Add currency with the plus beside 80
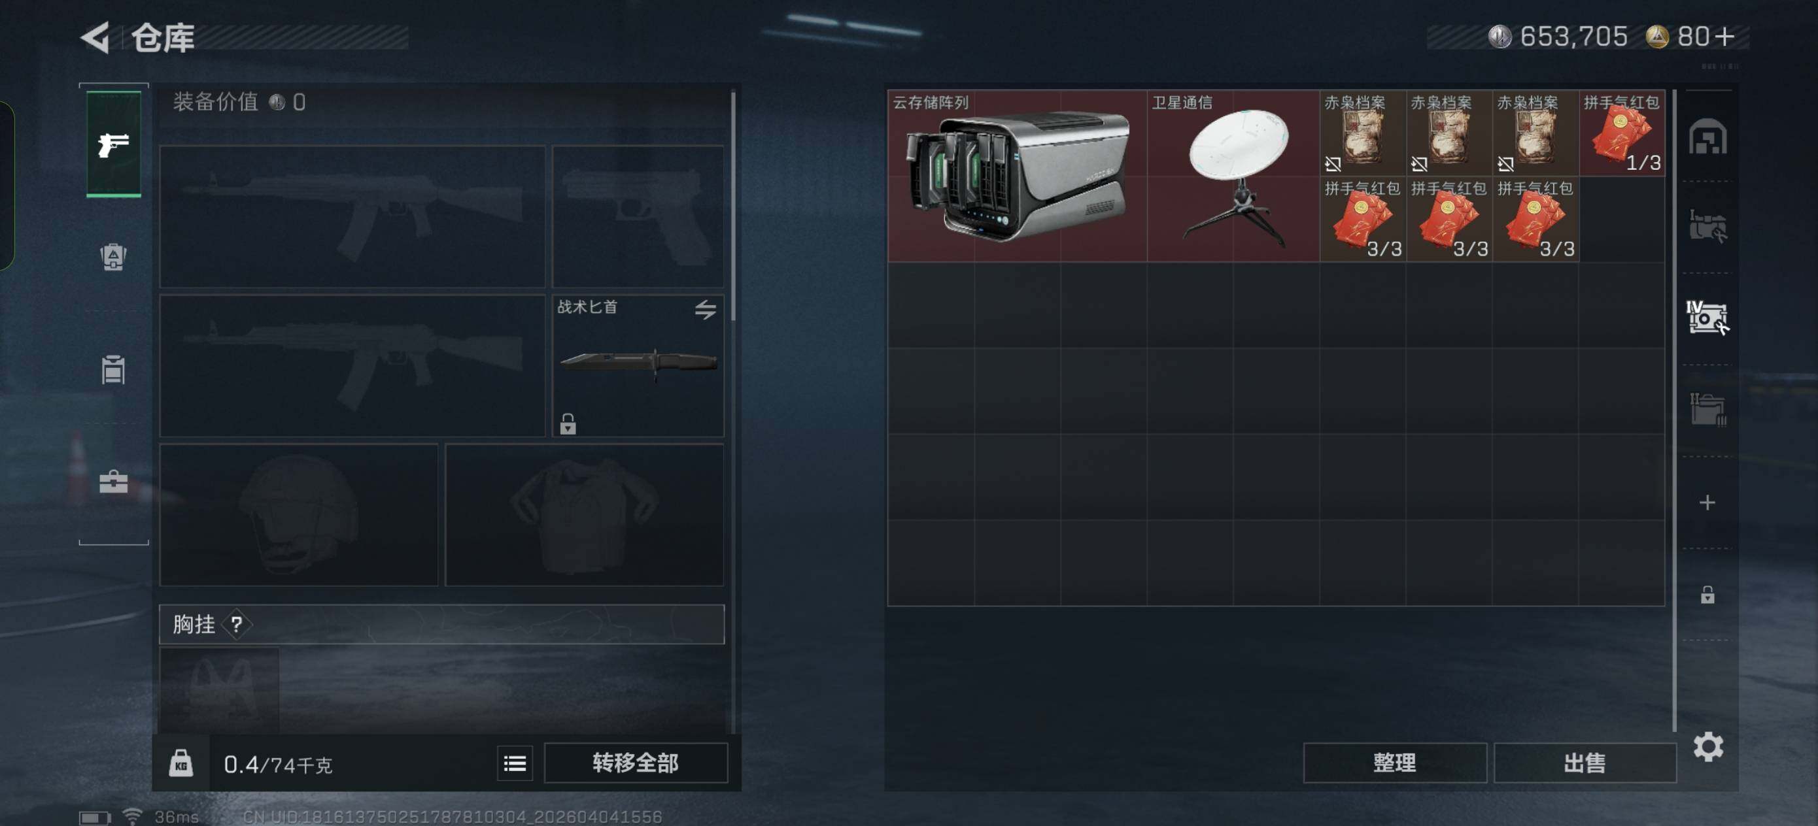 click(x=1724, y=37)
